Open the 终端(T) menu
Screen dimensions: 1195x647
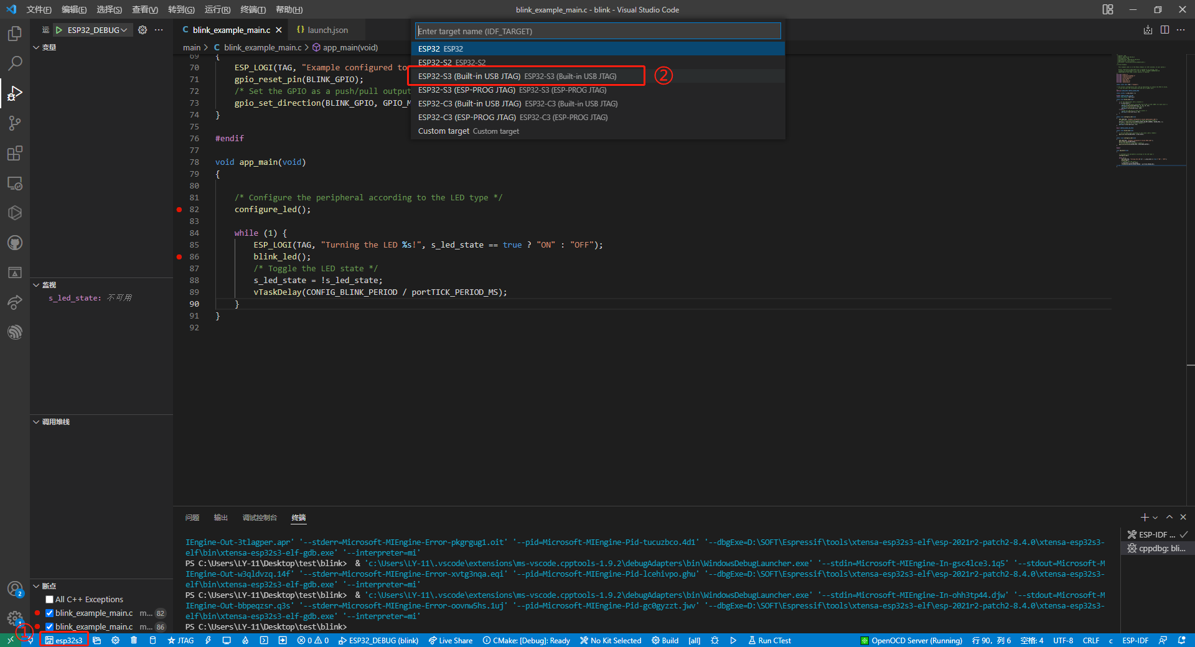coord(253,9)
